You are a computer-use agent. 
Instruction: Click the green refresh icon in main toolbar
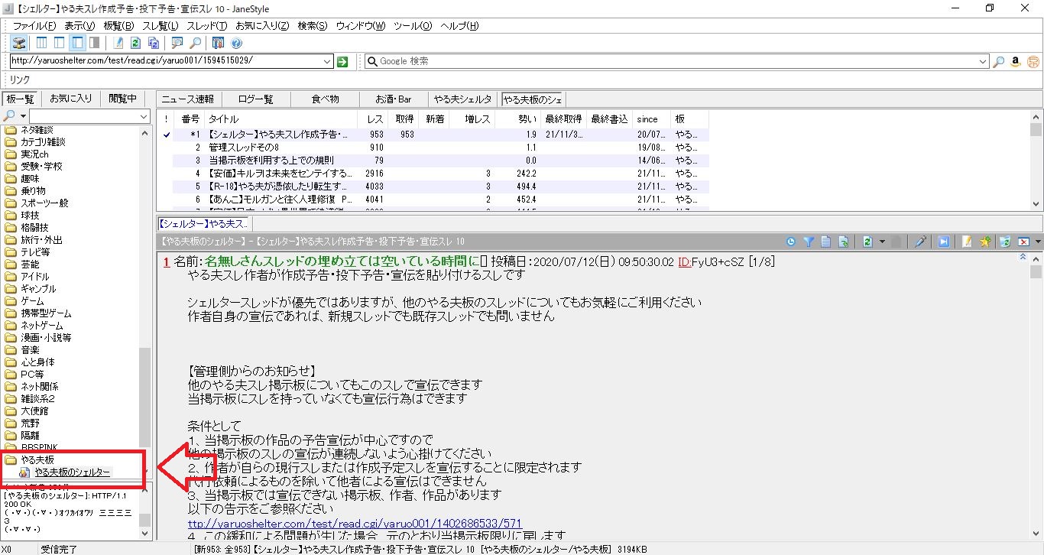click(135, 43)
